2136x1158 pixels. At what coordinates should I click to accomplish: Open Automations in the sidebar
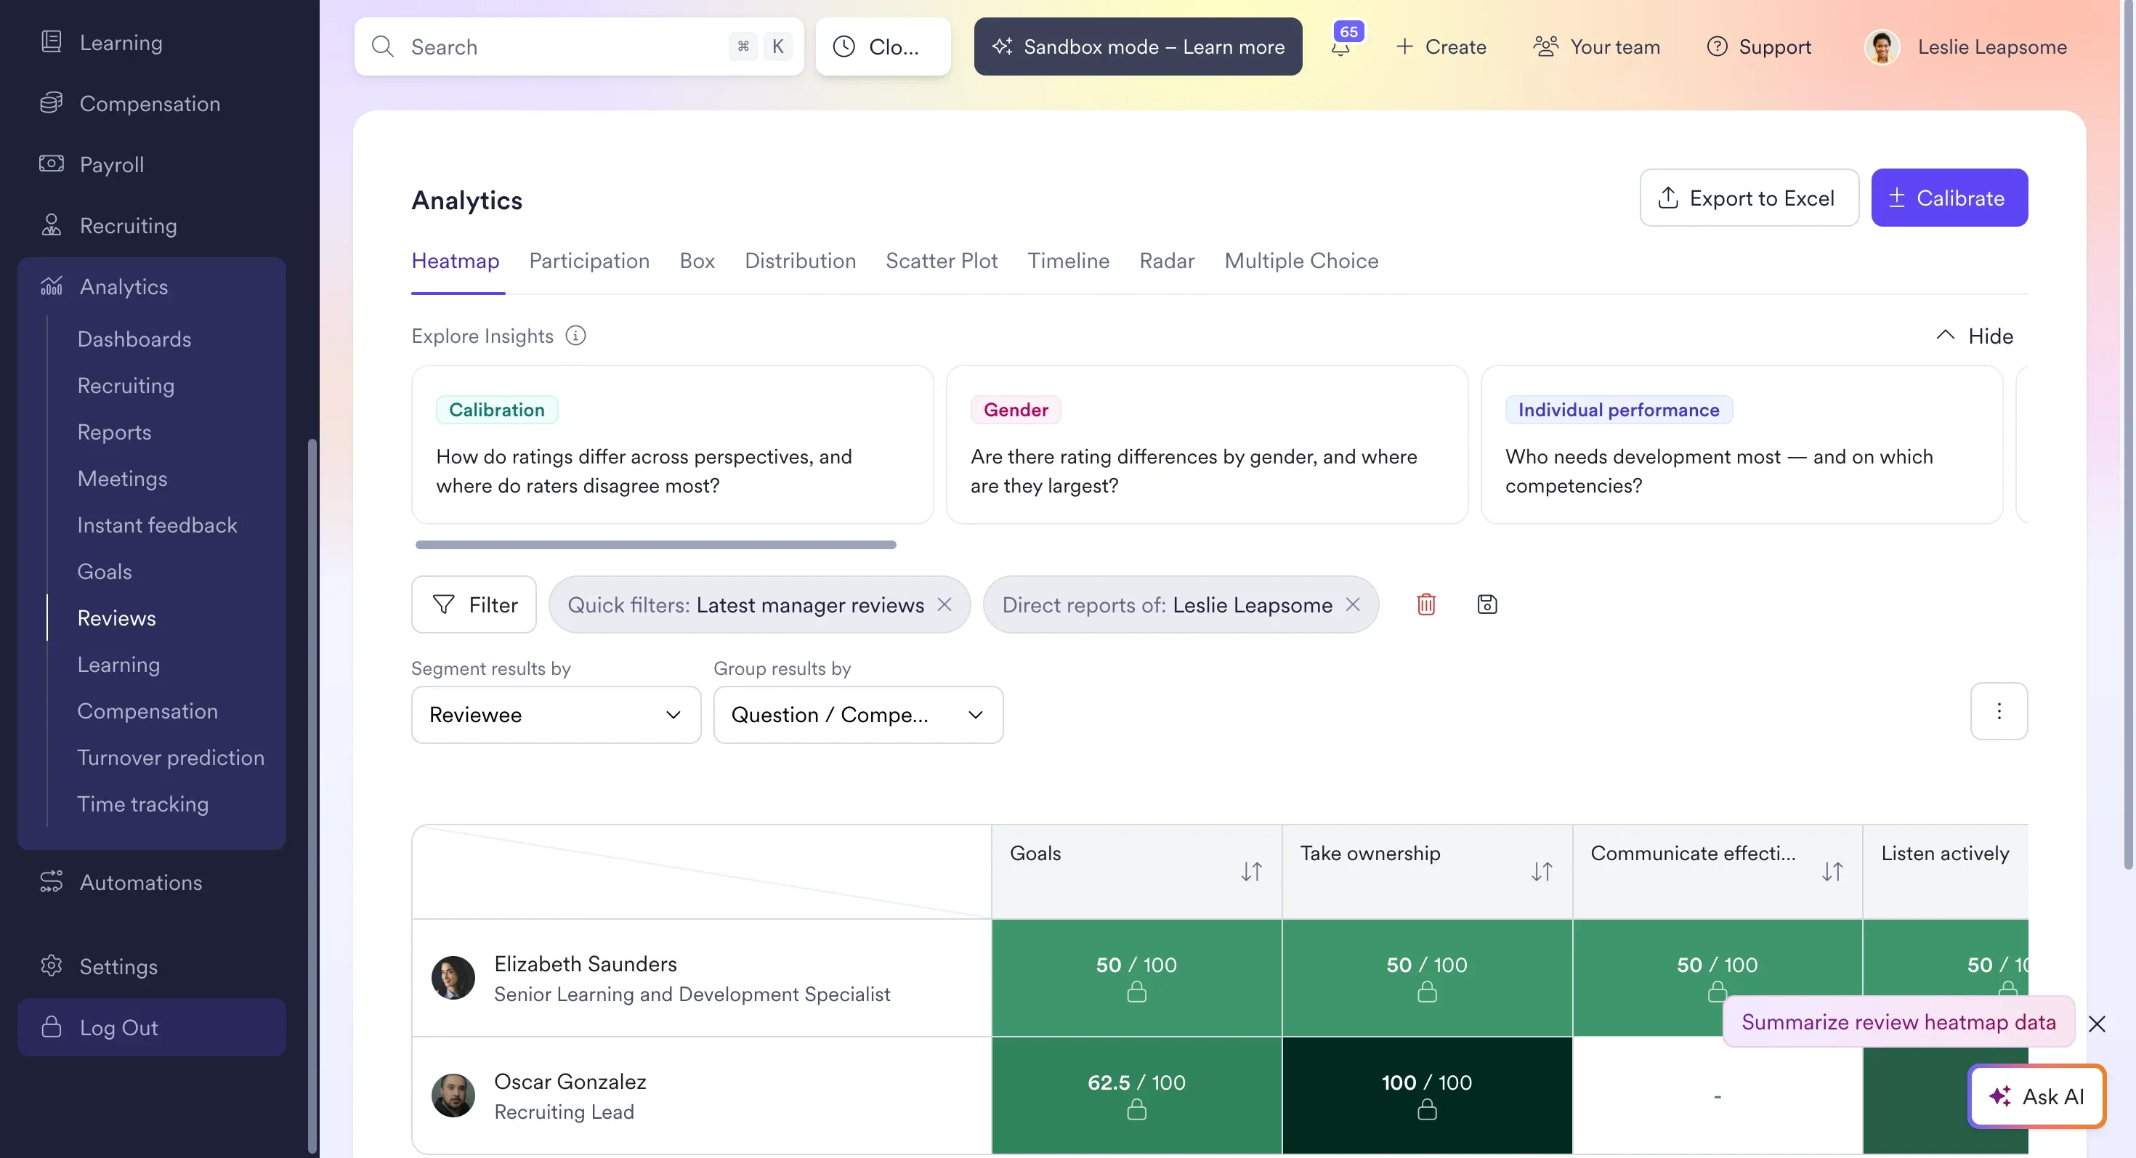click(x=140, y=882)
